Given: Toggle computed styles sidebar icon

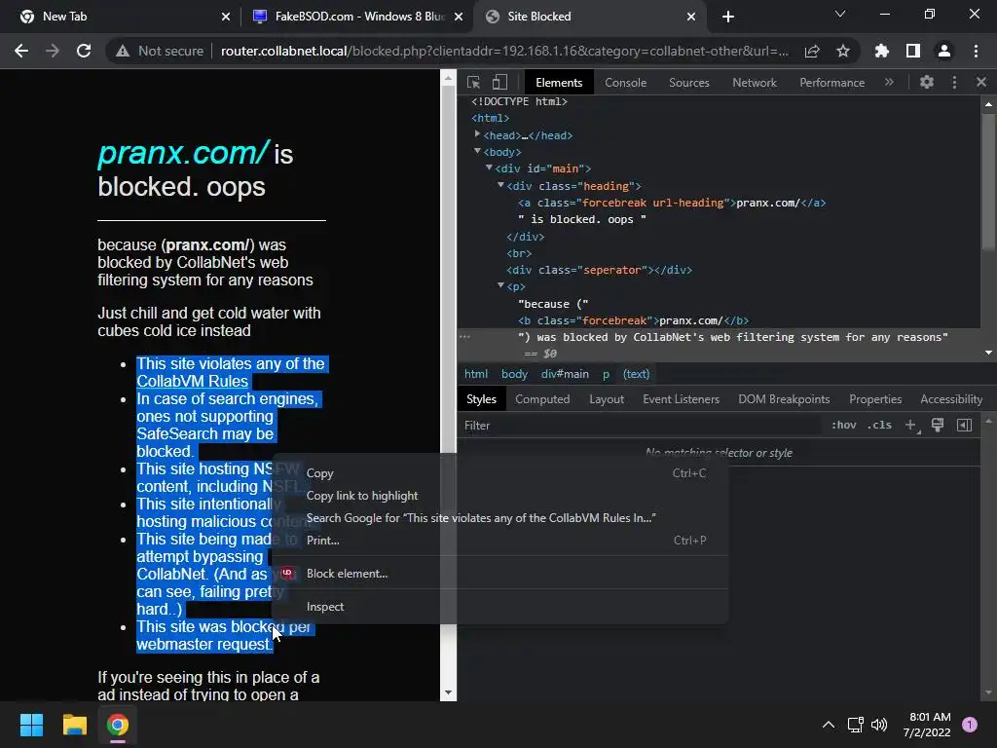Looking at the screenshot, I should click(964, 425).
